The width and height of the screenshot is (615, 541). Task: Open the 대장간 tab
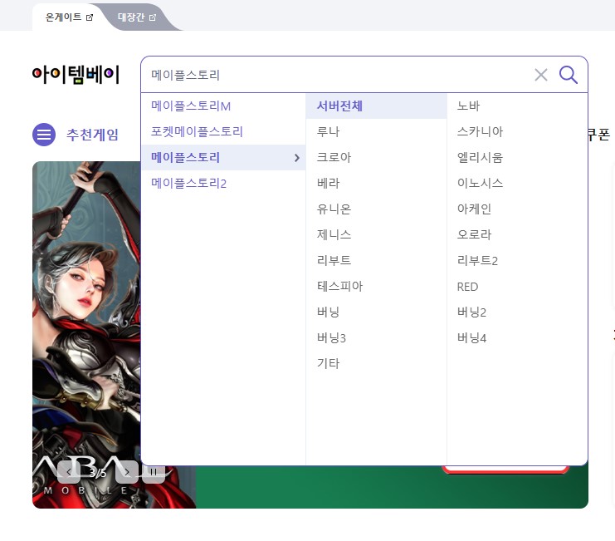[x=137, y=17]
